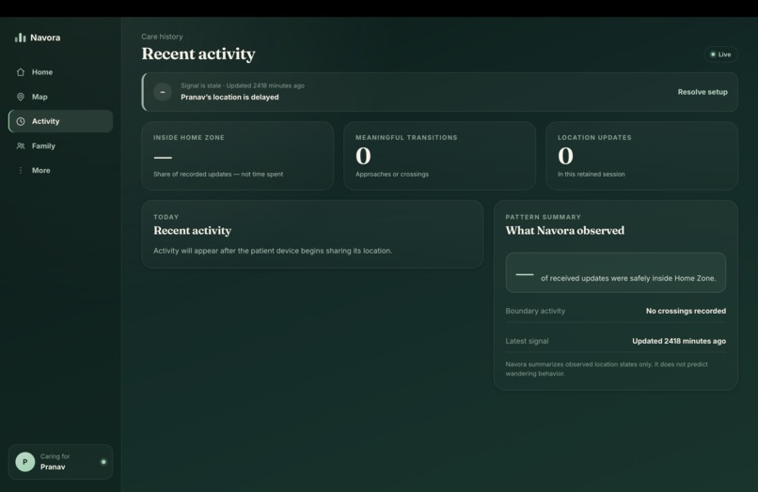758x492 pixels.
Task: Click 'No crossings recorded' value
Action: click(x=686, y=311)
